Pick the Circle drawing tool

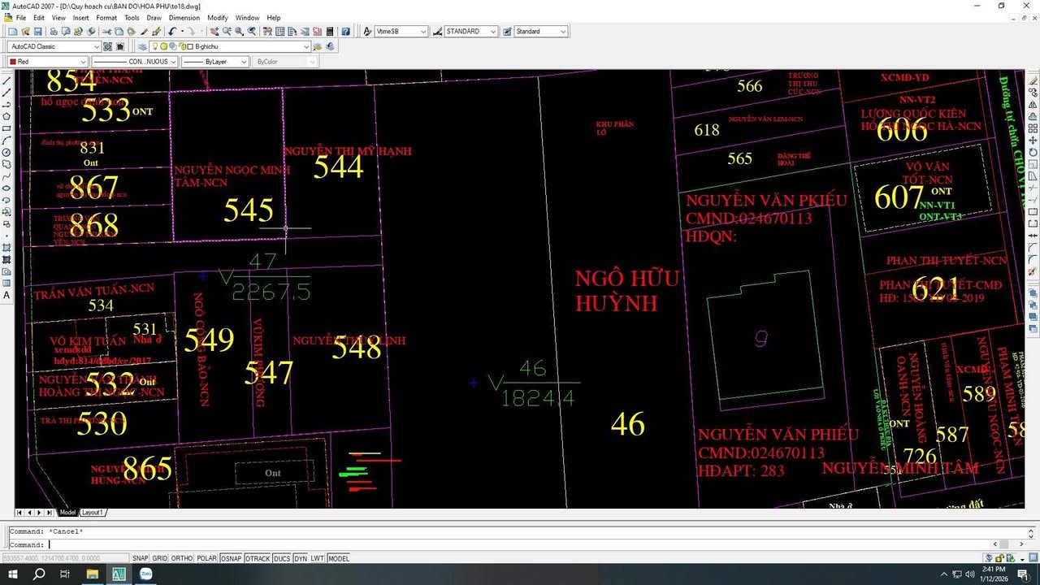point(7,153)
